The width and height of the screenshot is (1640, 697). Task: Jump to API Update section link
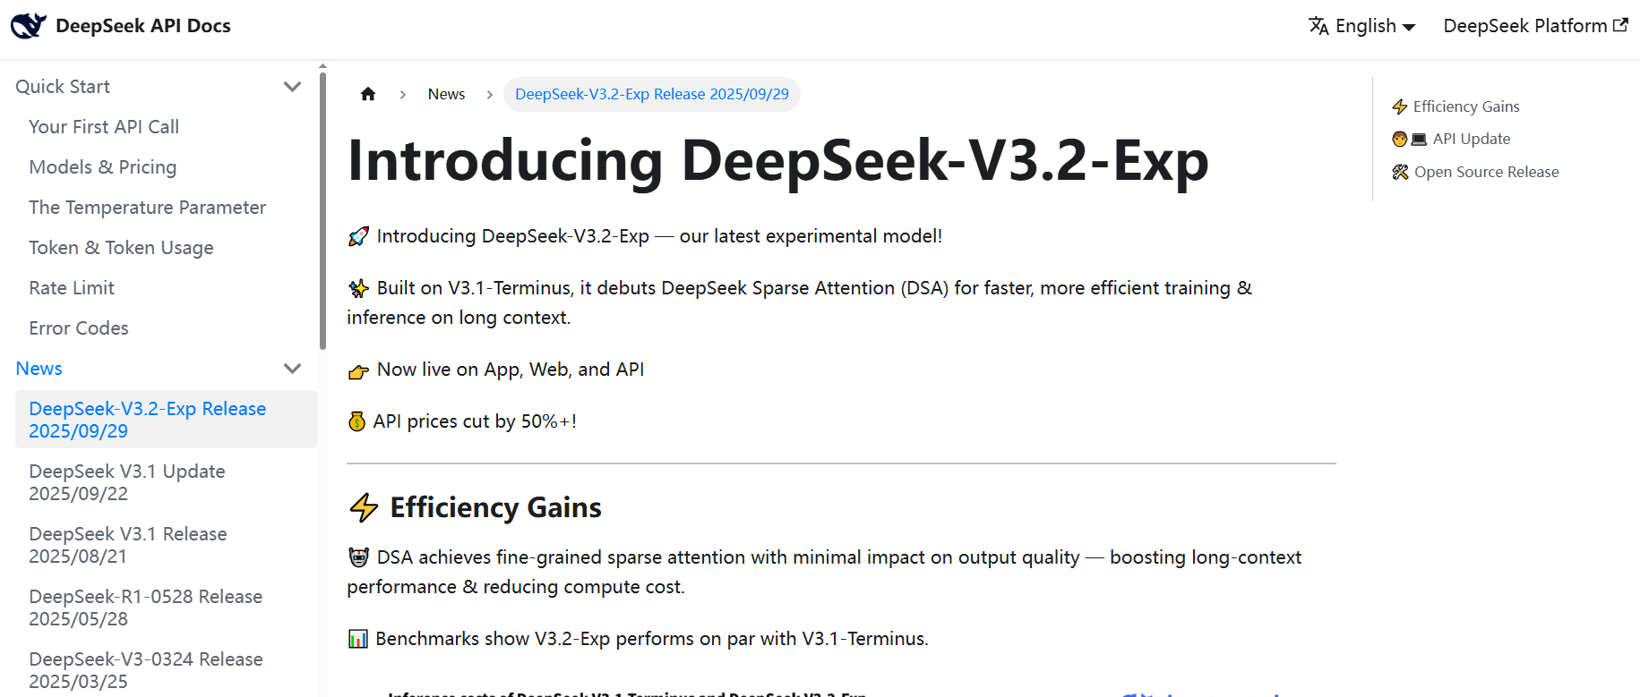[1471, 139]
